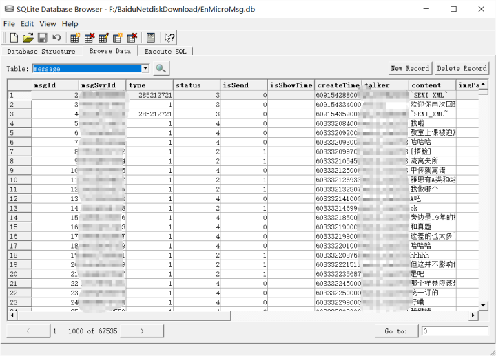This screenshot has width=496, height=356.
Task: Click content cell 'ok'
Action: click(433, 209)
